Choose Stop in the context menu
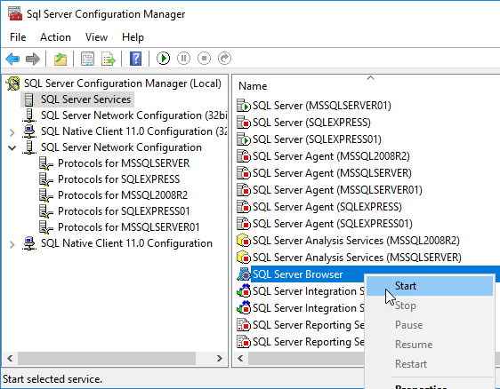This screenshot has width=500, height=389. pos(430,306)
